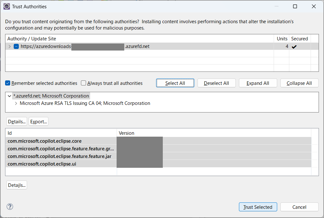Click the Secured checkmark for azurefd authority
This screenshot has height=218, width=324.
coord(294,47)
